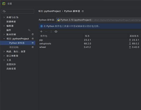Image resolution: width=141 pixels, height=110 pixels.
Task: Click the gift icon in the banner
Action: [41, 26]
